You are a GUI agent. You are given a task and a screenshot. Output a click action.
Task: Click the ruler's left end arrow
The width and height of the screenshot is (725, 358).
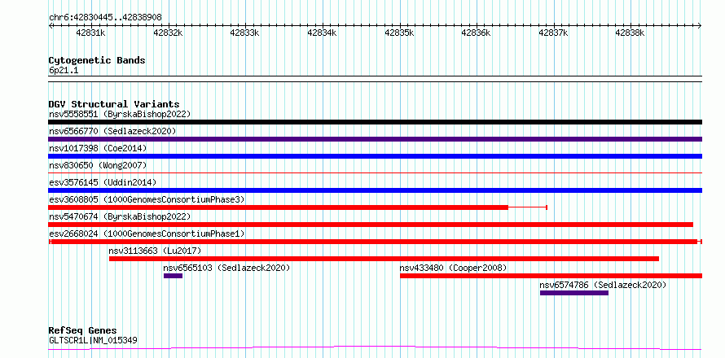pyautogui.click(x=51, y=25)
